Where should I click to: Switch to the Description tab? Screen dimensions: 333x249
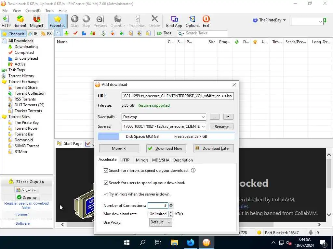183,160
